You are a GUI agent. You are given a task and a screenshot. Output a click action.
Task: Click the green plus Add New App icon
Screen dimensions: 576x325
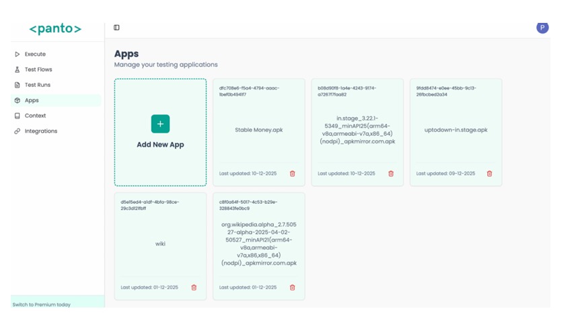click(x=160, y=124)
